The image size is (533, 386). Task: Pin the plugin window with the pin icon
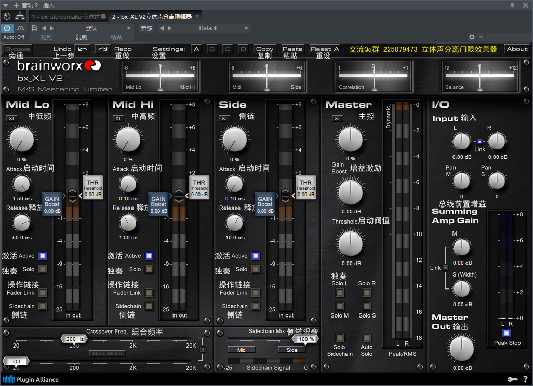[512, 5]
